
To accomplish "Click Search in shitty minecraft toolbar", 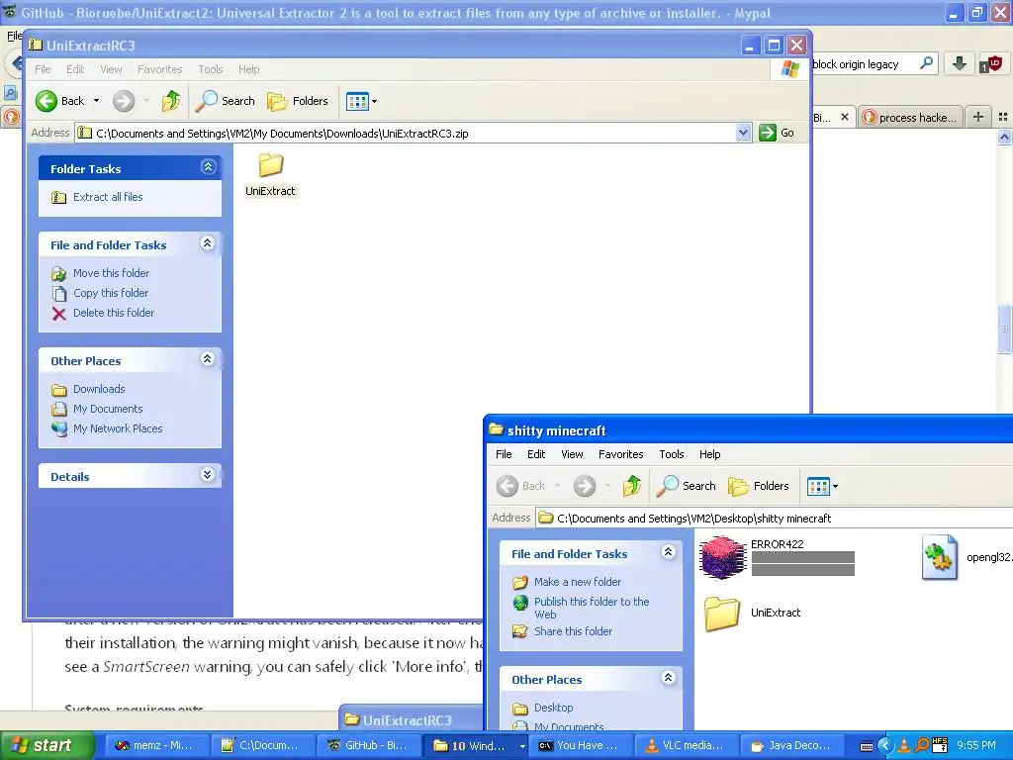I will tap(687, 486).
